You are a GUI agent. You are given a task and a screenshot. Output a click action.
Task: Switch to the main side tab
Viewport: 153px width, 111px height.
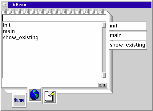128,35
